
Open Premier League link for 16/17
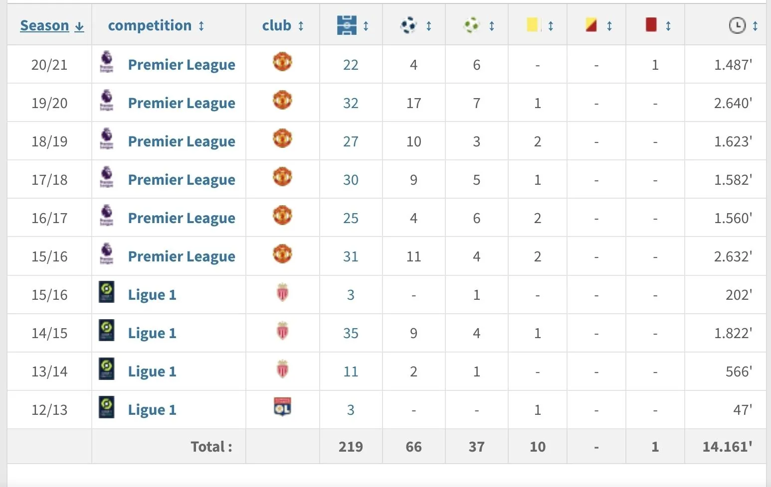pos(182,218)
